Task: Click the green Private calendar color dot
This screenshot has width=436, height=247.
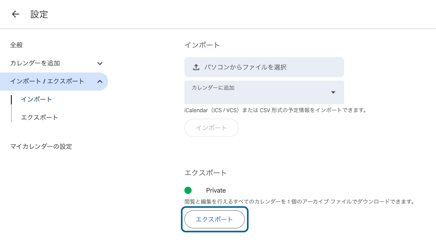Action: (188, 190)
